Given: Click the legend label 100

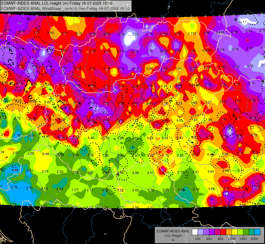Looking at the screenshot, I should [x=198, y=239].
